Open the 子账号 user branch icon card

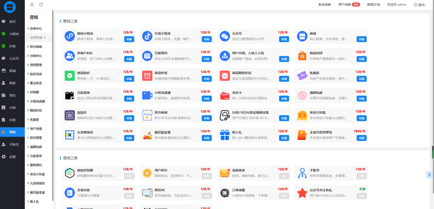(302, 173)
